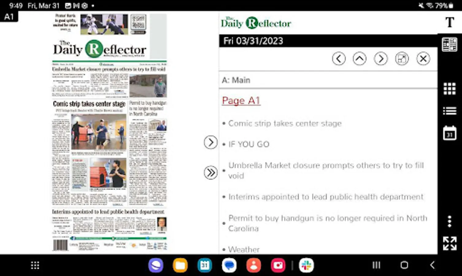Tap the Interims headline on the newspaper page
The image size is (462, 276).
point(108,212)
